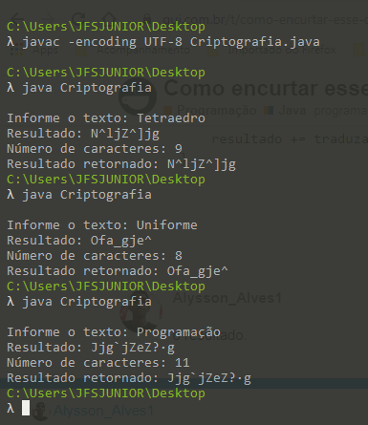Screen dimensions: 368x425
Task: Click the browser home icon behind the terminal
Action: point(109,18)
